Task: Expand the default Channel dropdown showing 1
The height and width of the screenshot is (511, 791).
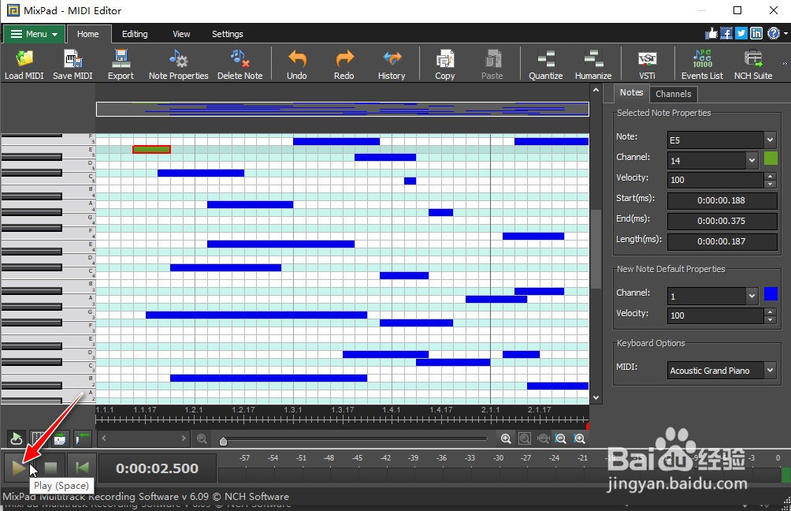Action: [752, 296]
